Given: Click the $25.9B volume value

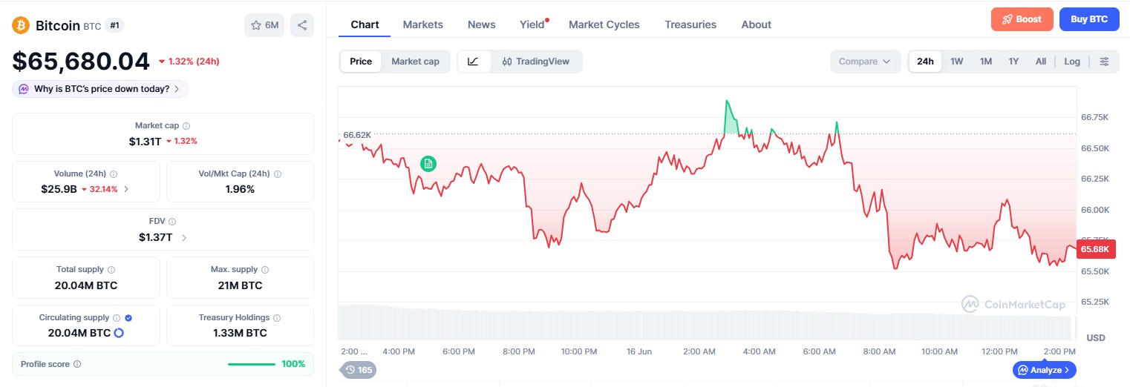Looking at the screenshot, I should (x=59, y=189).
